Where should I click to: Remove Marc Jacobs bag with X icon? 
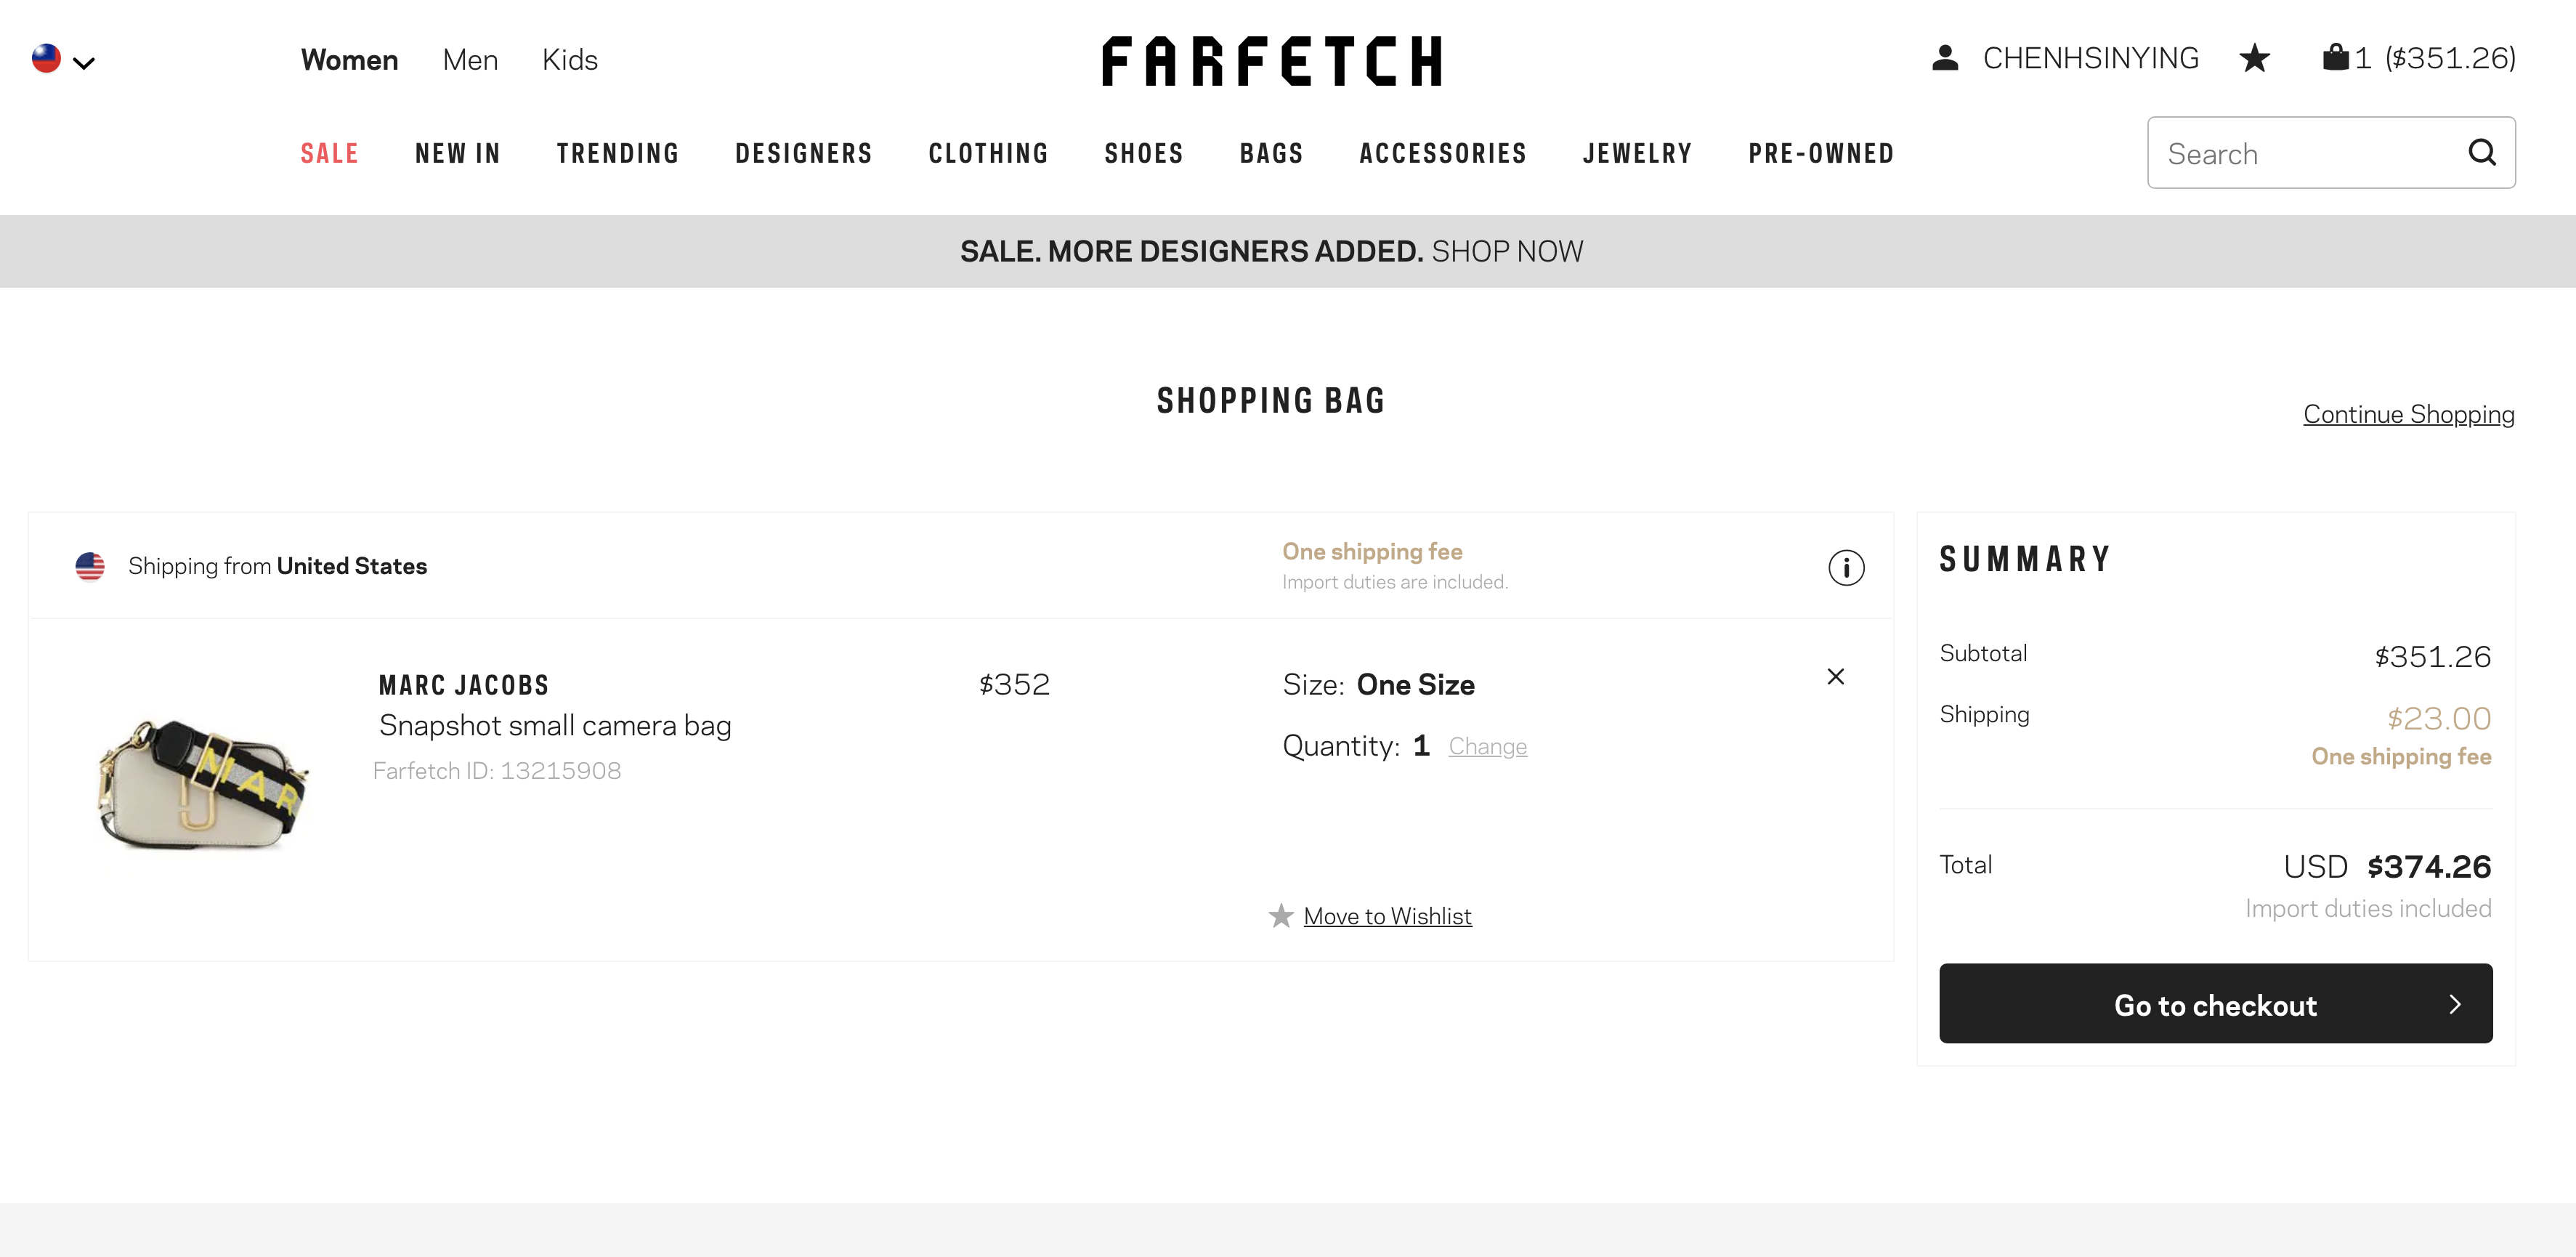(1836, 677)
